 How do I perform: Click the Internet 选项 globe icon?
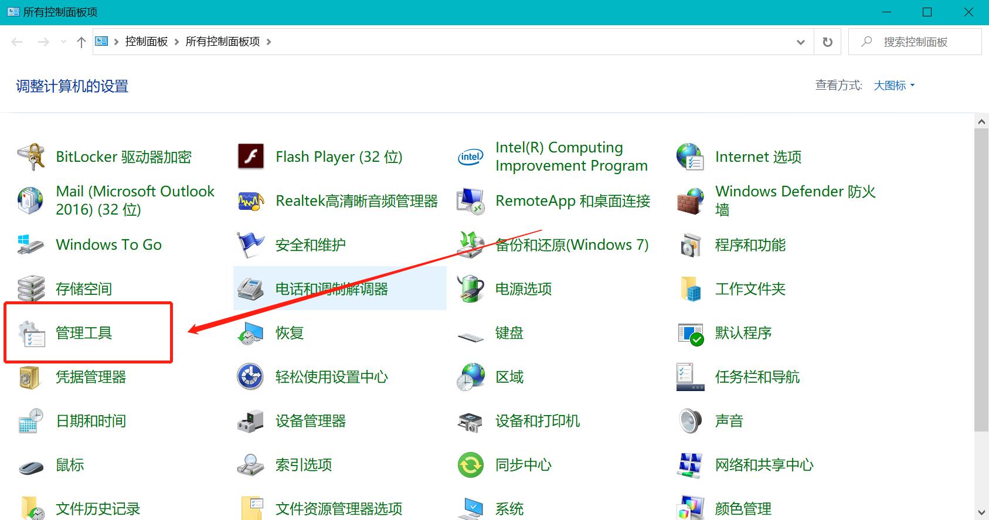[690, 157]
